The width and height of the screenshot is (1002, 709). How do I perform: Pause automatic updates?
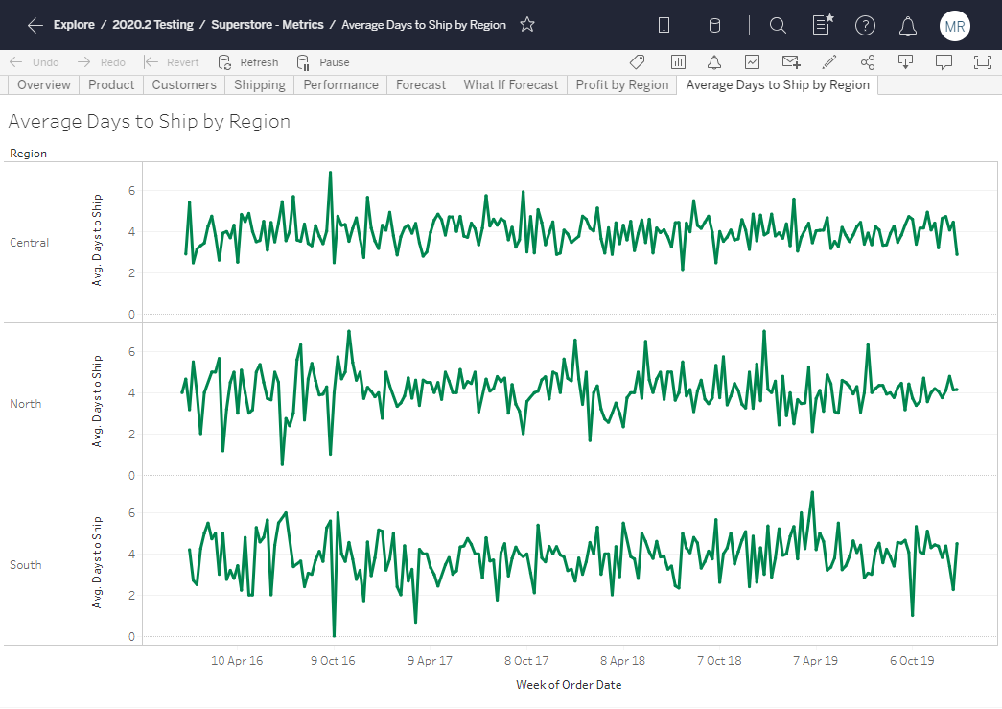[323, 62]
